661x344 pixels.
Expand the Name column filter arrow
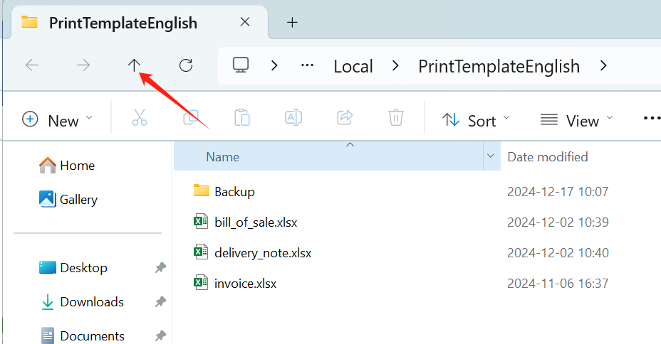(491, 156)
